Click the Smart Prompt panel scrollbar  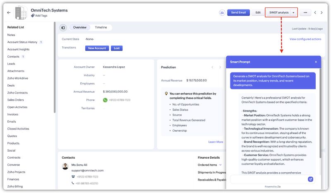pos(320,114)
